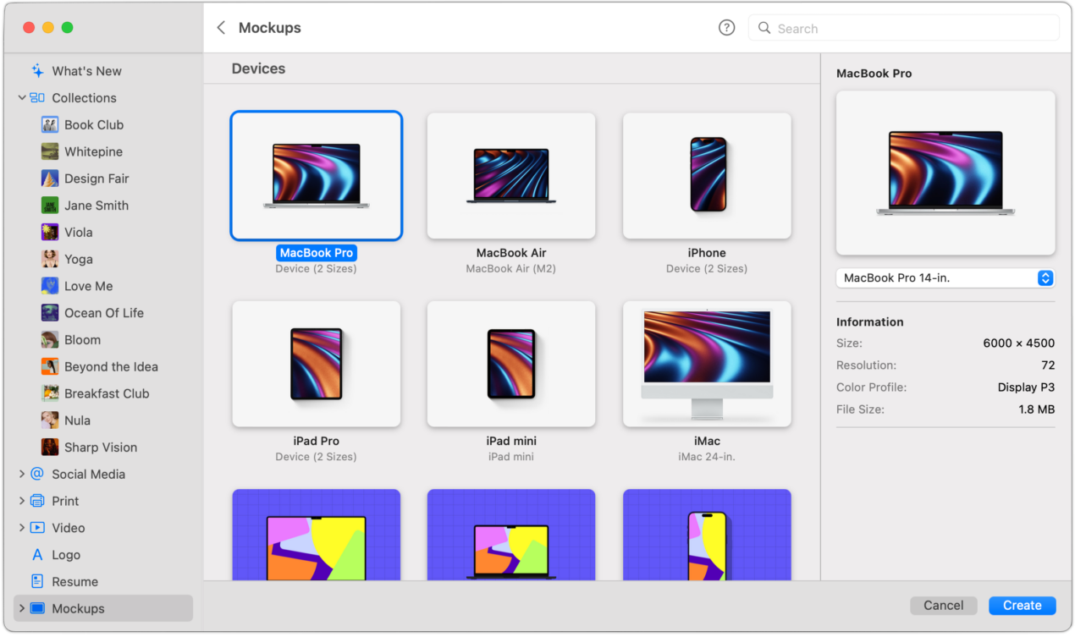
Task: Click the Whitepine collection icon
Action: [50, 152]
